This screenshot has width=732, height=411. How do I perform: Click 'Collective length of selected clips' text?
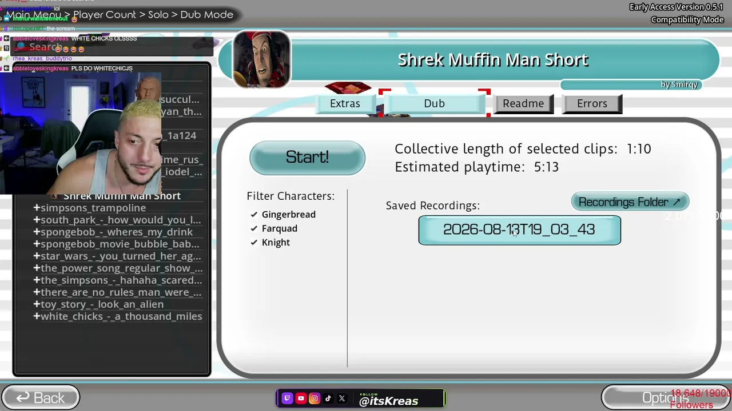point(506,148)
